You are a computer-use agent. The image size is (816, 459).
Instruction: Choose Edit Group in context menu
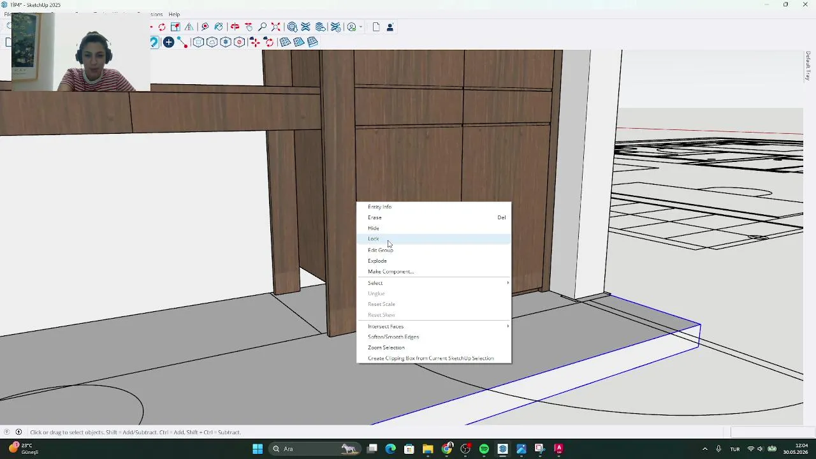pos(381,250)
